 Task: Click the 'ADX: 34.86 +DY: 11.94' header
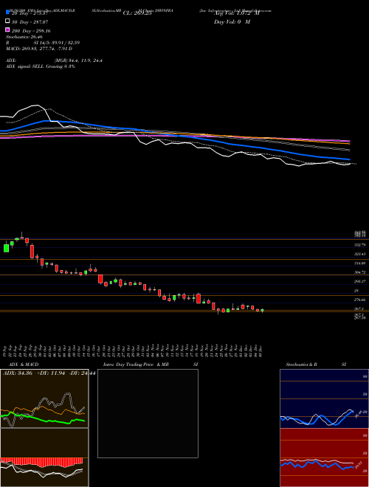(34, 373)
